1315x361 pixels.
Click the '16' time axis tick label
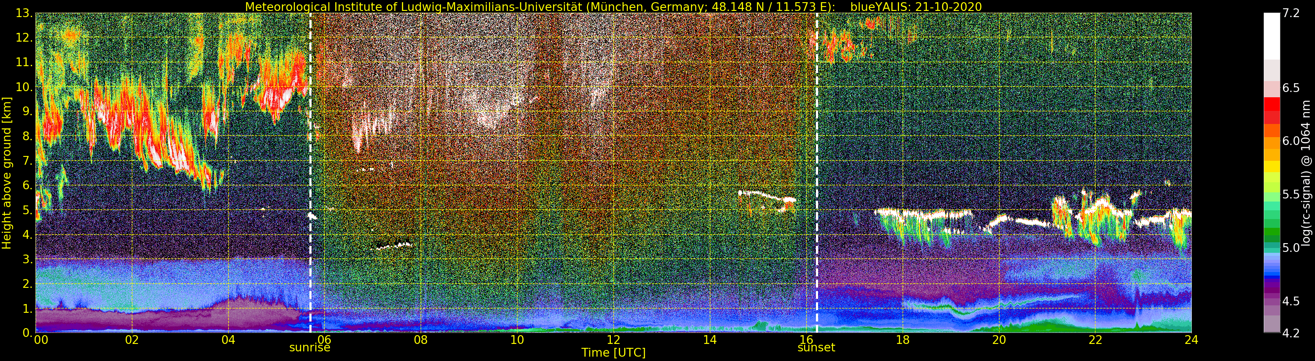(806, 340)
